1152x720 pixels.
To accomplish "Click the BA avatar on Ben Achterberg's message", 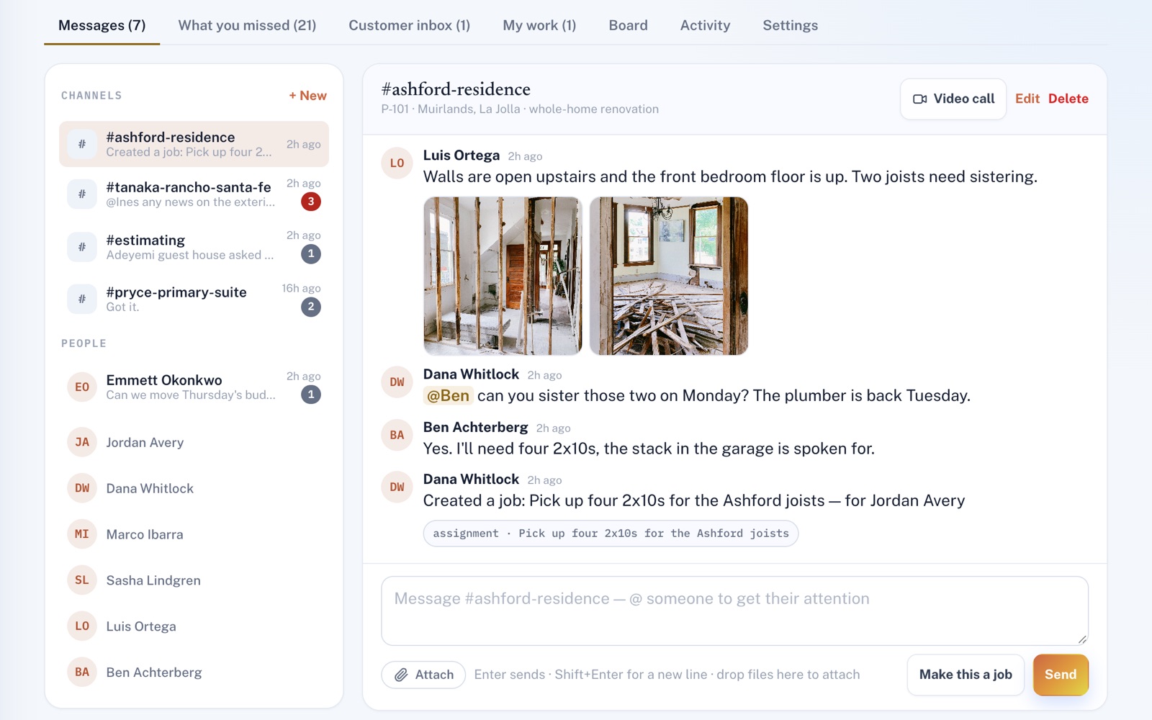I will (x=397, y=436).
